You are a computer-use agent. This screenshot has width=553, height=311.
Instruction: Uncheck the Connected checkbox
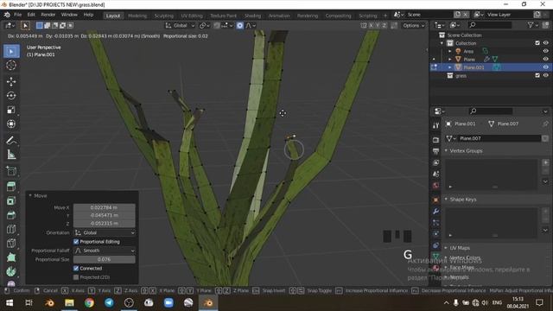76,269
